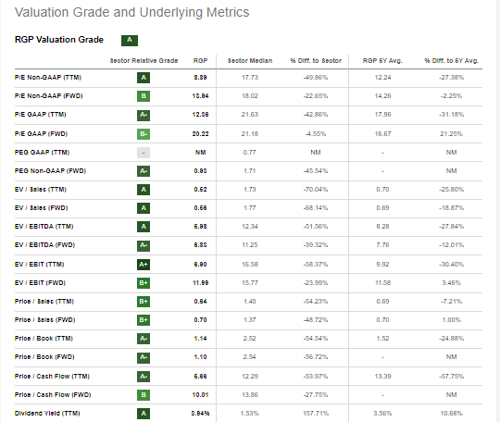Open the P/E GAAP (FWD) metric
Screen dimensions: 500x422
tap(41, 134)
